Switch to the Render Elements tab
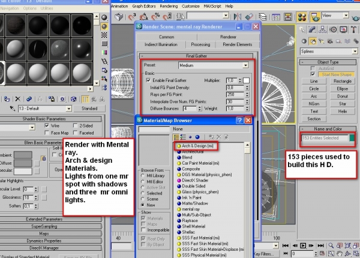Screen dimensions: 360x258 pos(238,44)
